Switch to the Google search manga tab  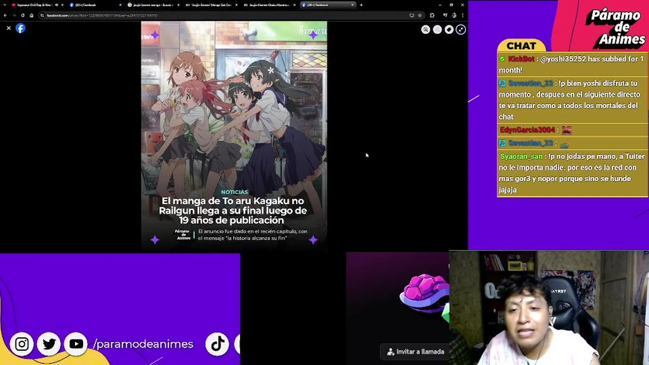153,5
